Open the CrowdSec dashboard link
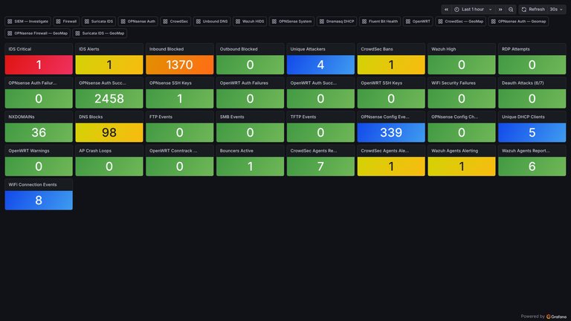 (x=175, y=22)
